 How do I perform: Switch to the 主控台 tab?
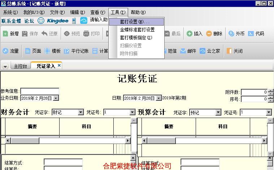20,66
